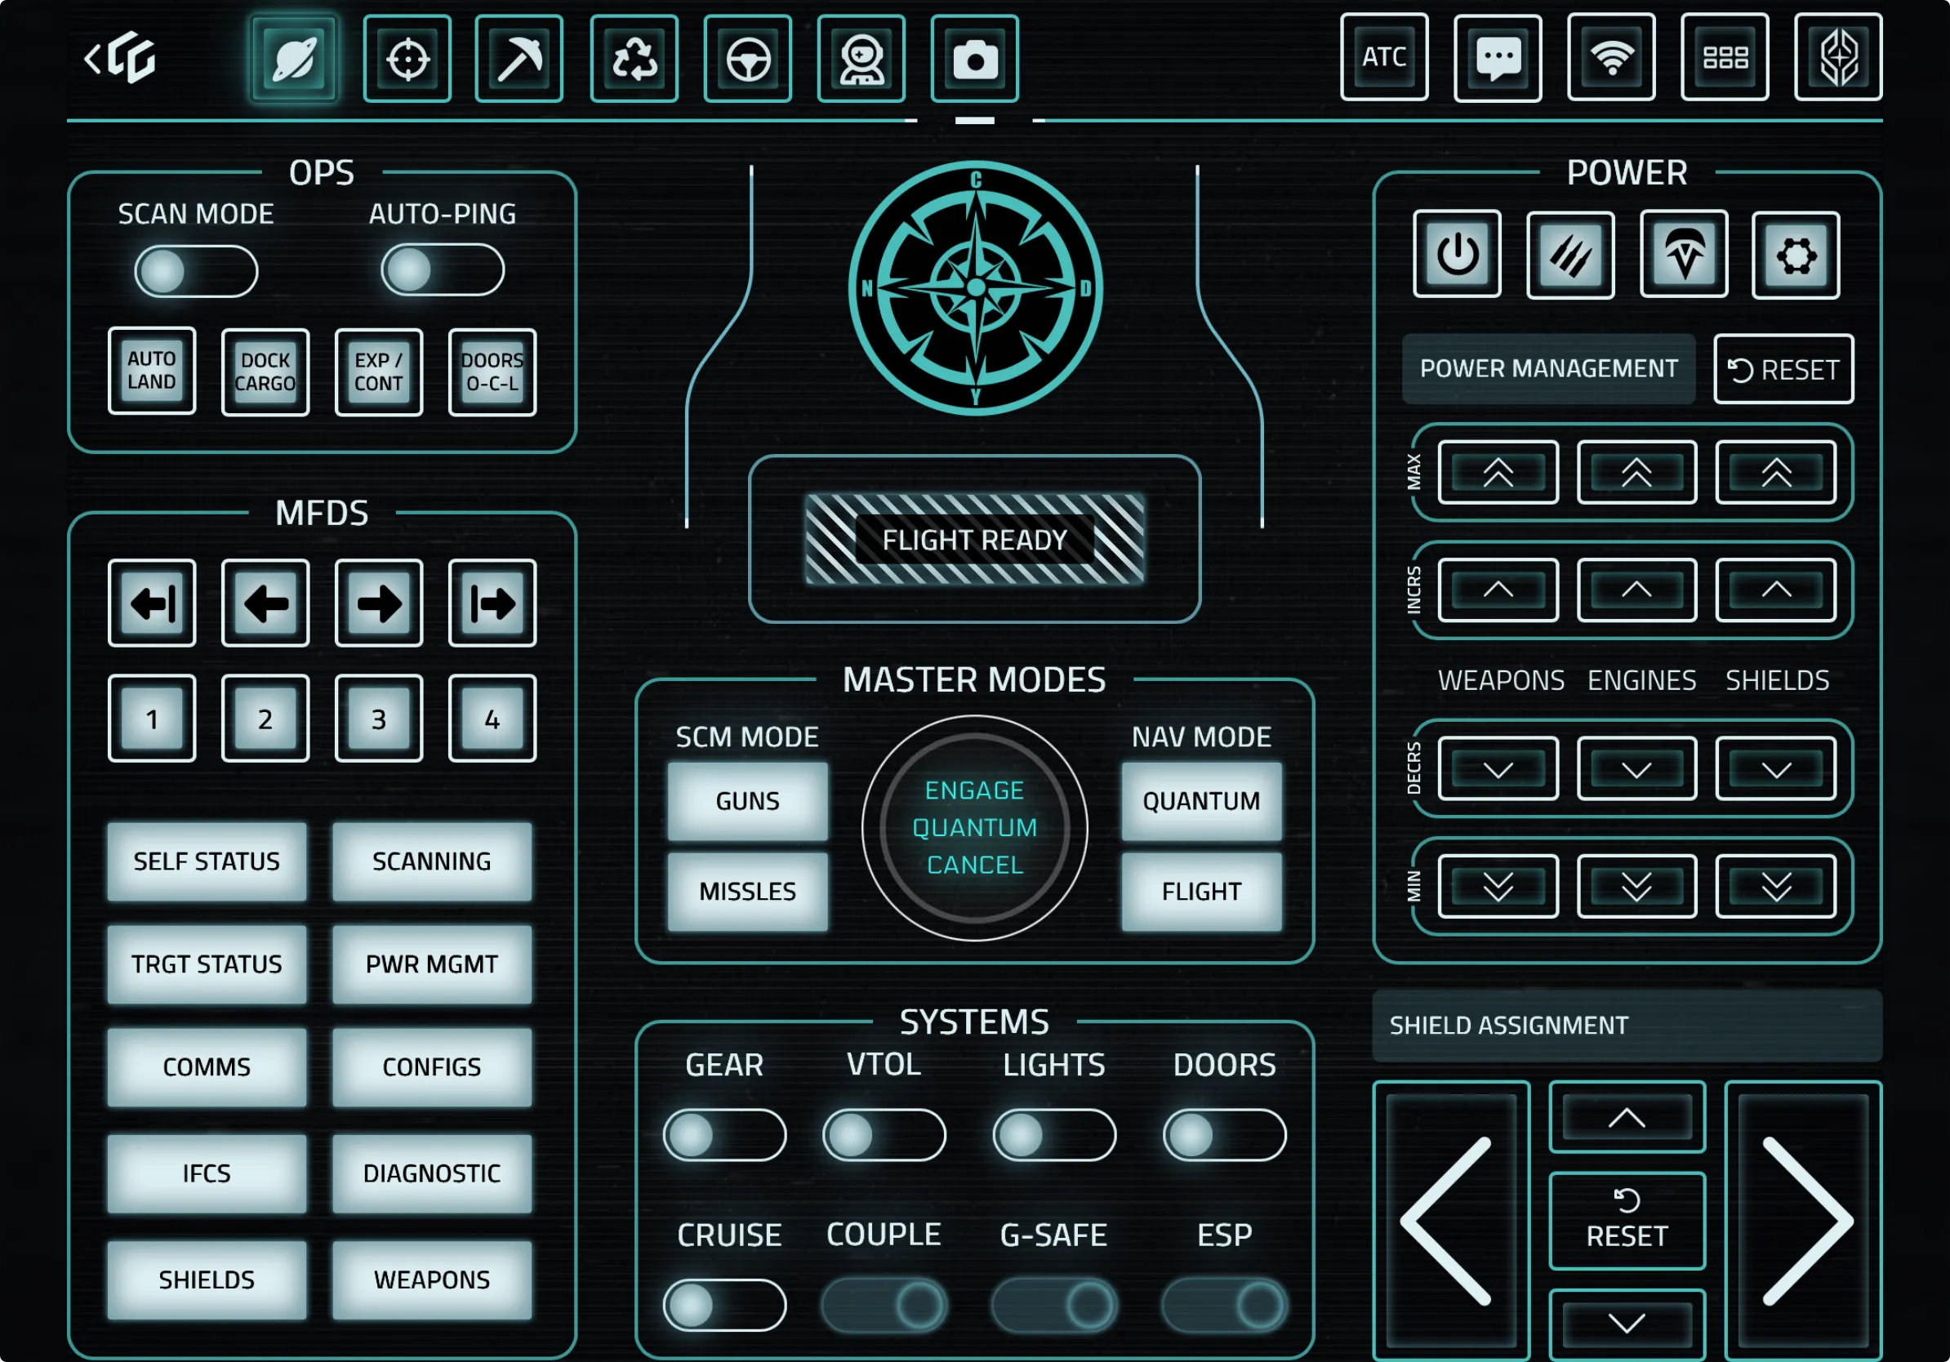Open the ATC tab
This screenshot has height=1362, width=1950.
click(1384, 57)
